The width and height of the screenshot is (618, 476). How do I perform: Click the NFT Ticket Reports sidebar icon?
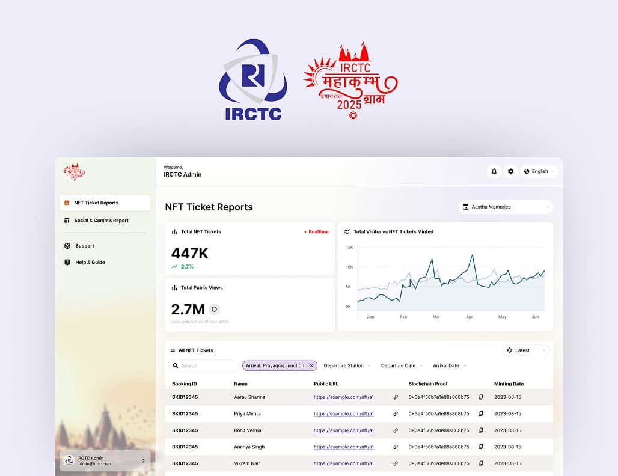(x=67, y=203)
